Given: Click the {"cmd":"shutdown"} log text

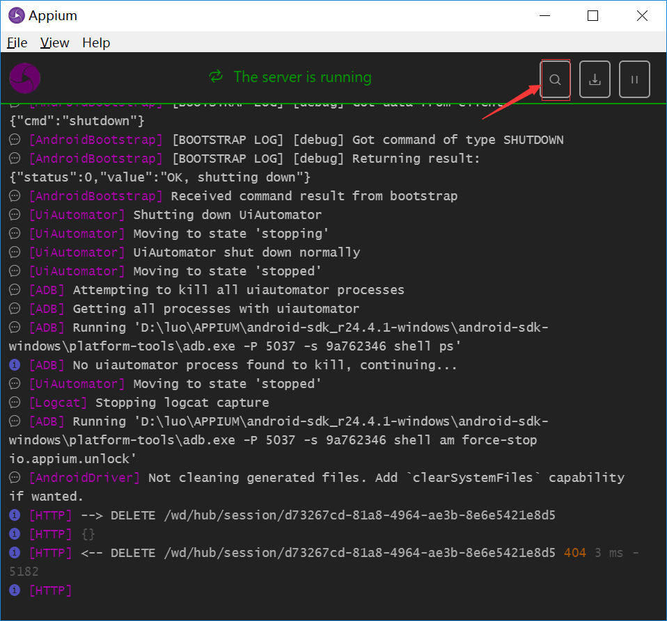Looking at the screenshot, I should click(77, 121).
